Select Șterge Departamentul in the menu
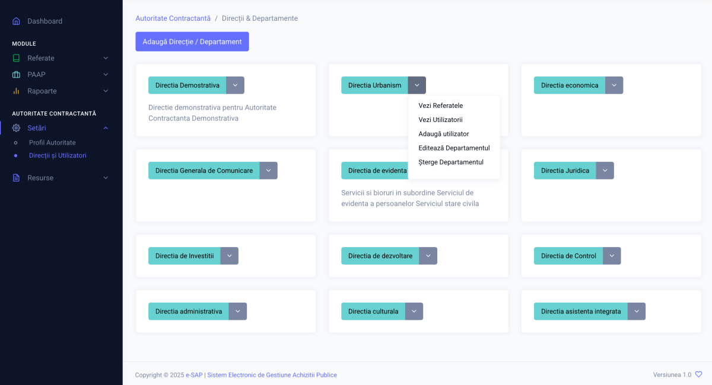The width and height of the screenshot is (712, 385). [x=450, y=162]
